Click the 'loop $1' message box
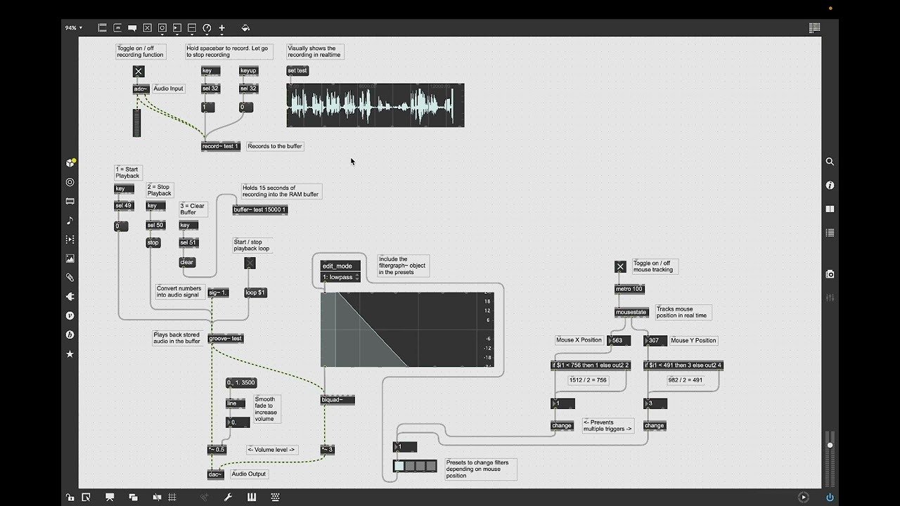The width and height of the screenshot is (900, 506). [x=256, y=292]
